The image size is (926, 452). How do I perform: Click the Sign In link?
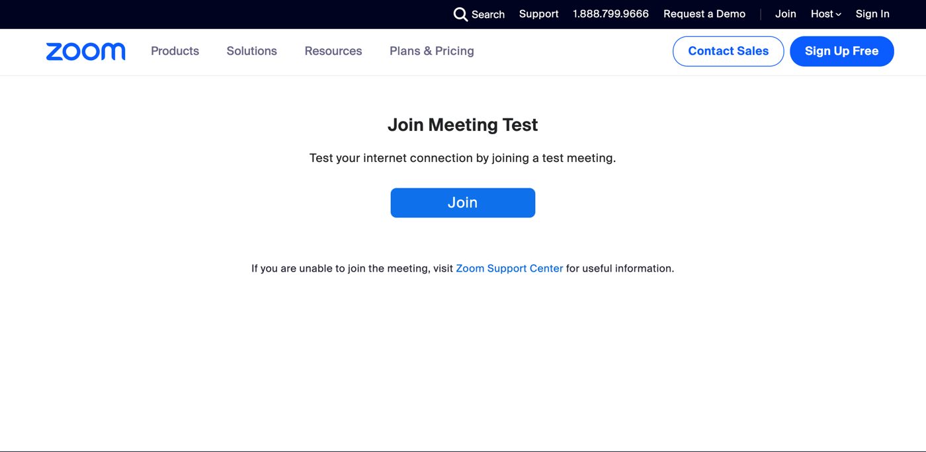point(872,14)
